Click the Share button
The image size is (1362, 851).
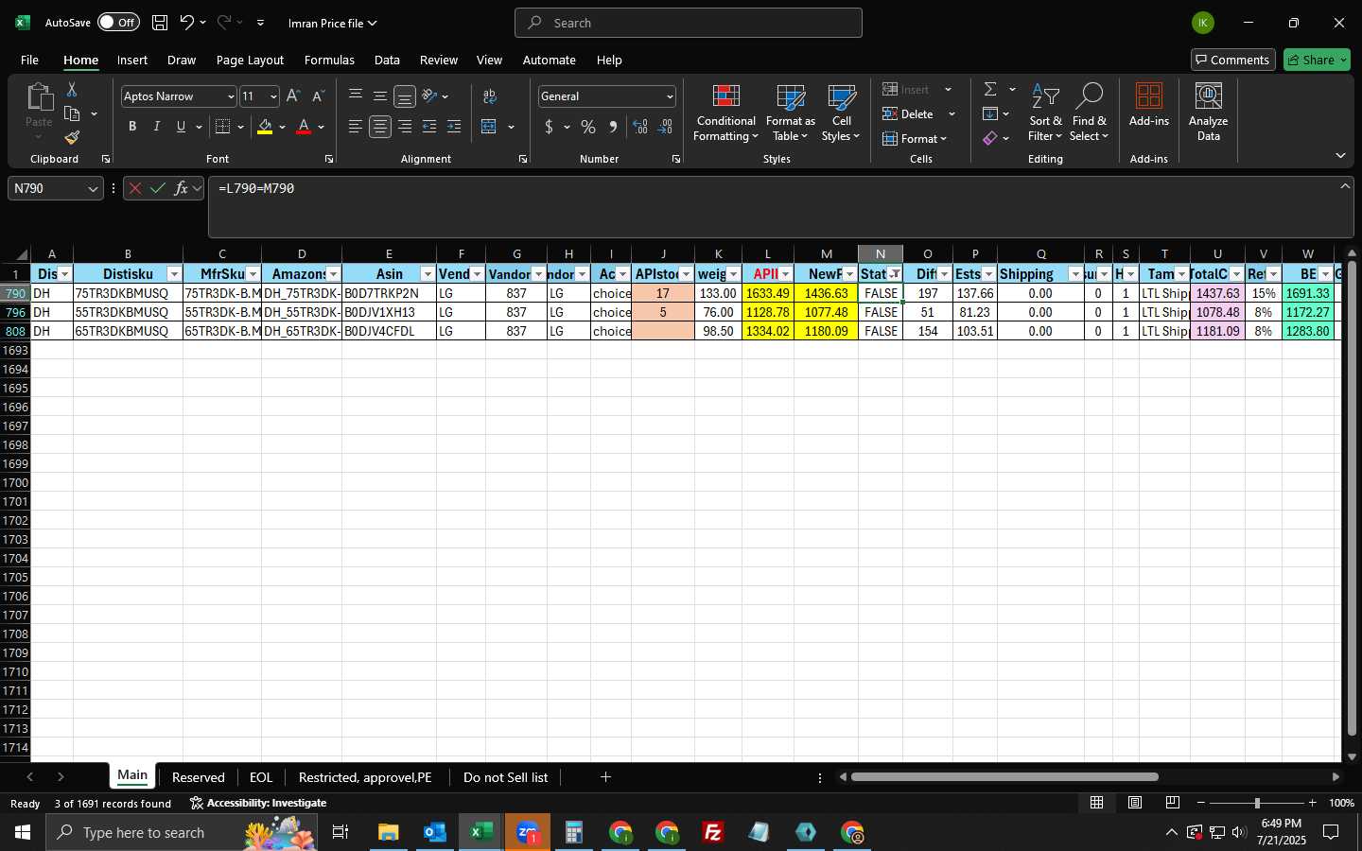[x=1317, y=60]
